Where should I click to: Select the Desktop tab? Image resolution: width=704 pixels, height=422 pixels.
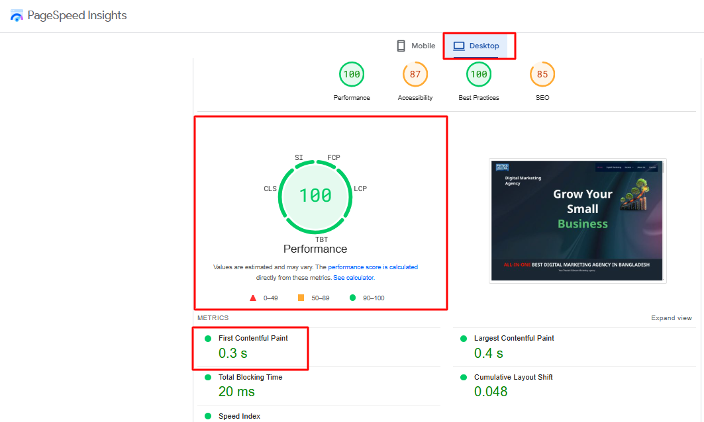(479, 46)
